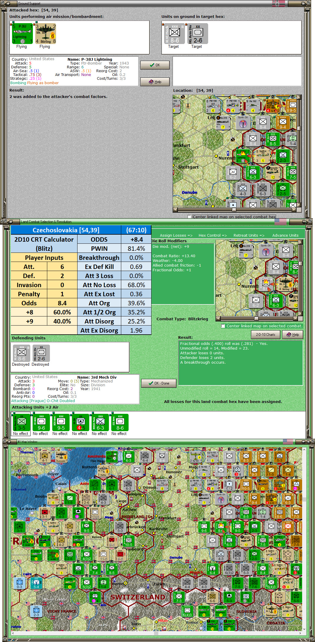The height and width of the screenshot is (642, 315).
Task: Click the Def. input value 2
Action: click(62, 276)
